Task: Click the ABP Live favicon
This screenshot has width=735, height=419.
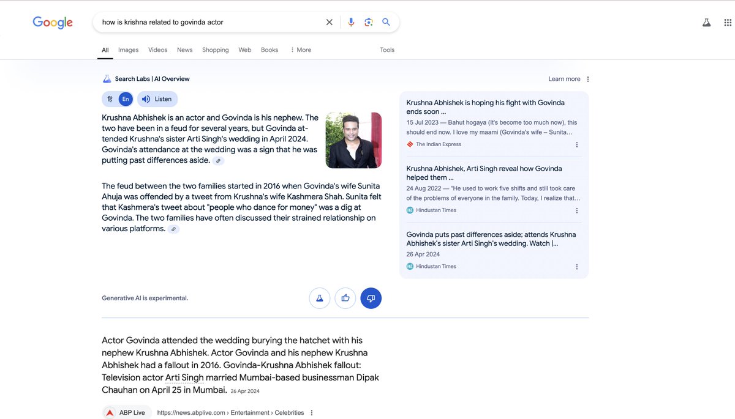Action: pyautogui.click(x=110, y=413)
